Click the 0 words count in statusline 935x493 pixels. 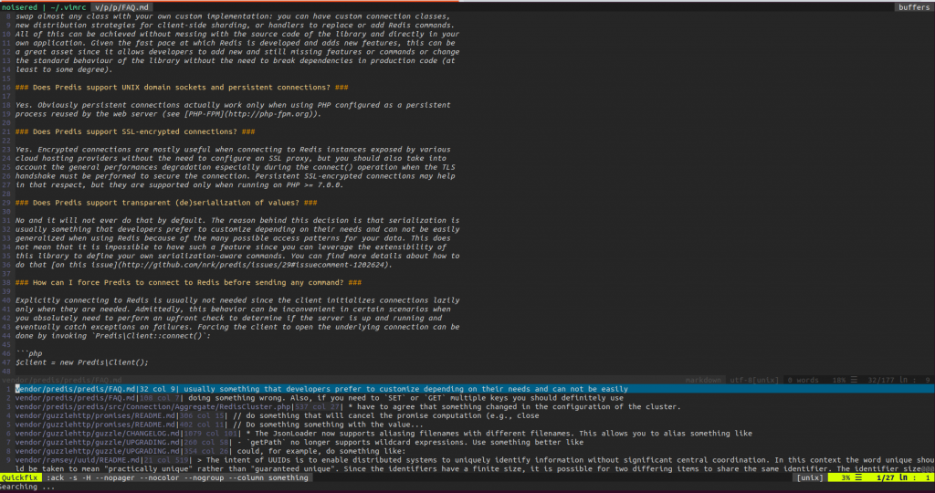point(804,380)
